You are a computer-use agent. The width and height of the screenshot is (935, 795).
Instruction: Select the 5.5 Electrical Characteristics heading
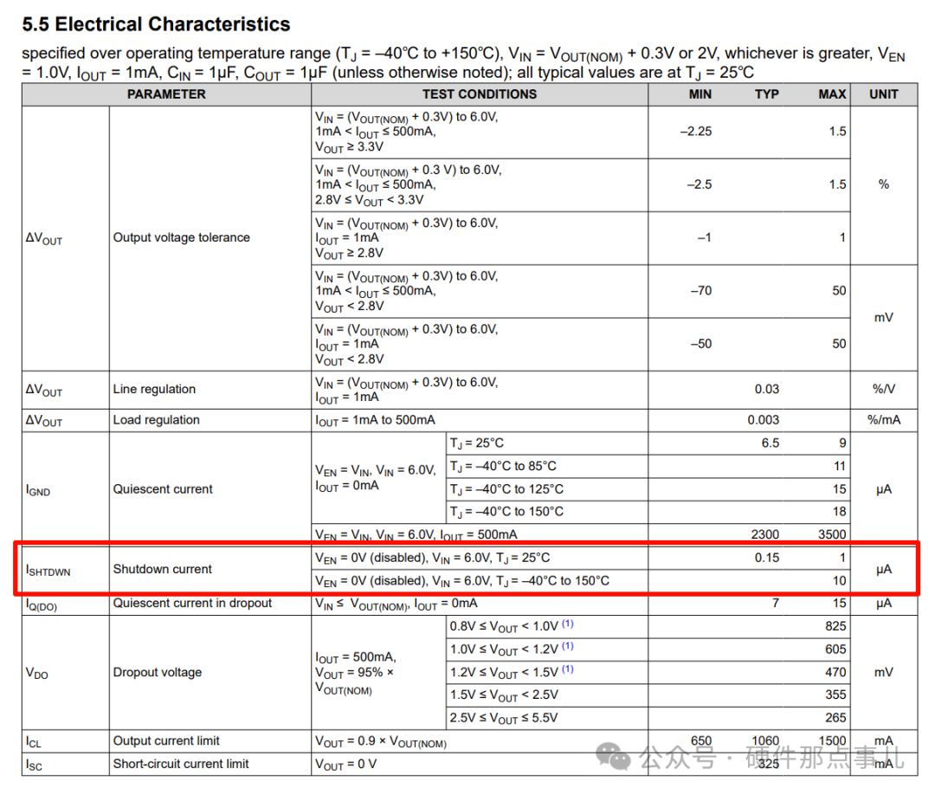point(156,24)
